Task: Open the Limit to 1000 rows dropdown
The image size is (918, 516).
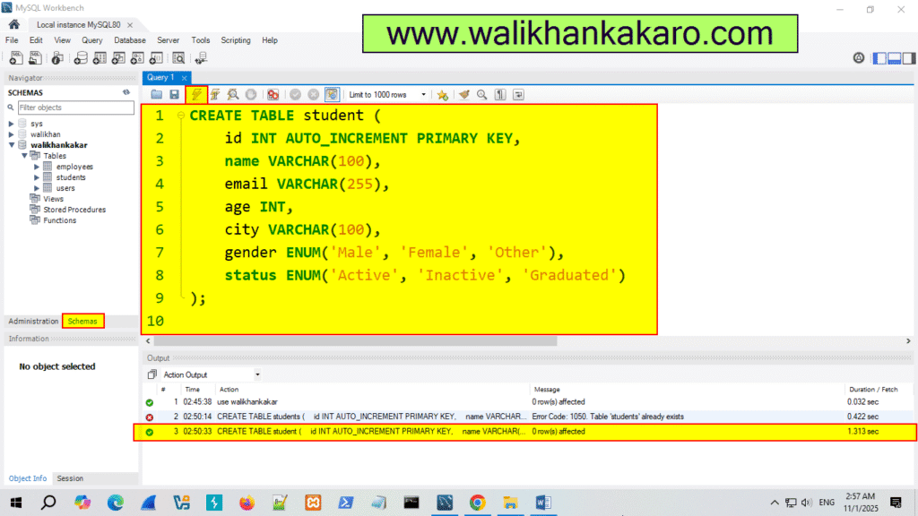Action: [422, 94]
